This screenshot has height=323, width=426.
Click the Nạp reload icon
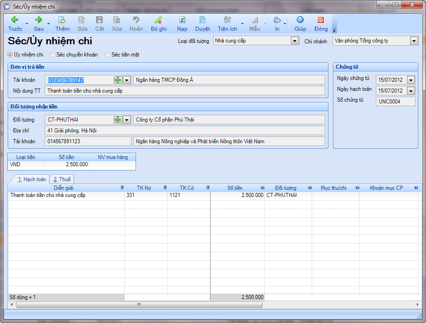[x=182, y=20]
